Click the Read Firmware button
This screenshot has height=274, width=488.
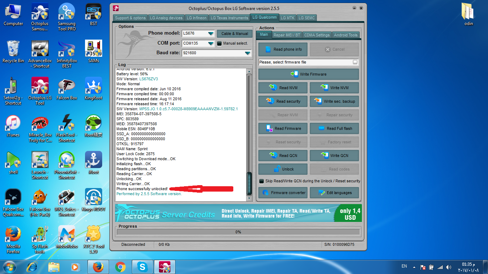(283, 128)
